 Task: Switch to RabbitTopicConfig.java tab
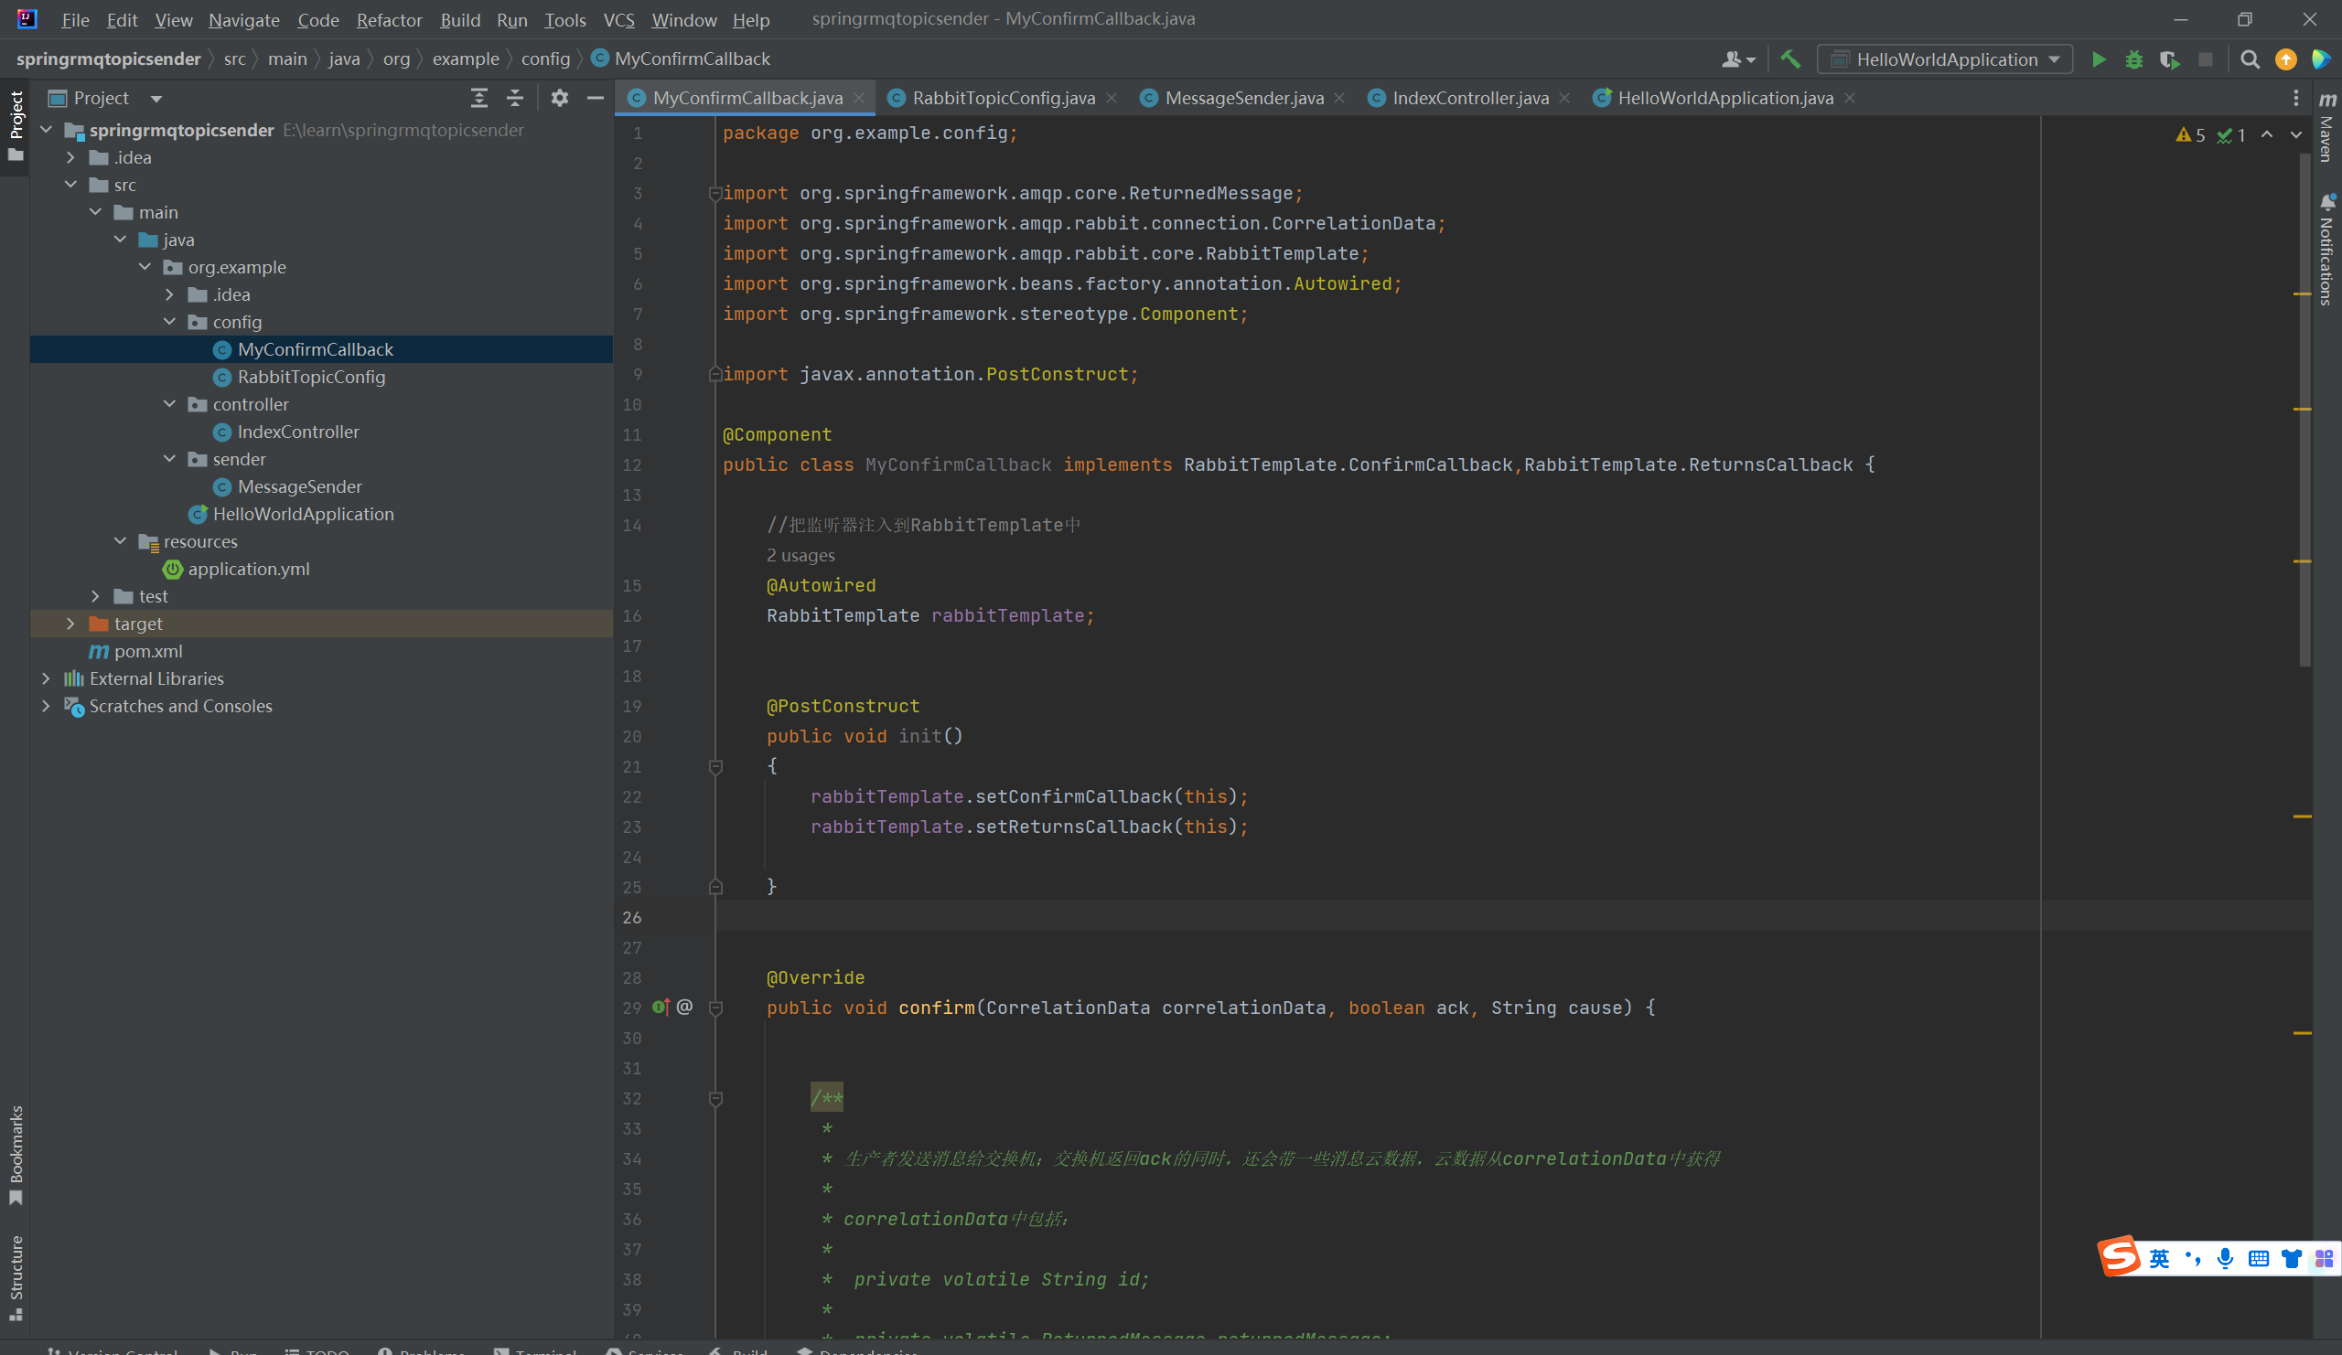(x=1002, y=99)
